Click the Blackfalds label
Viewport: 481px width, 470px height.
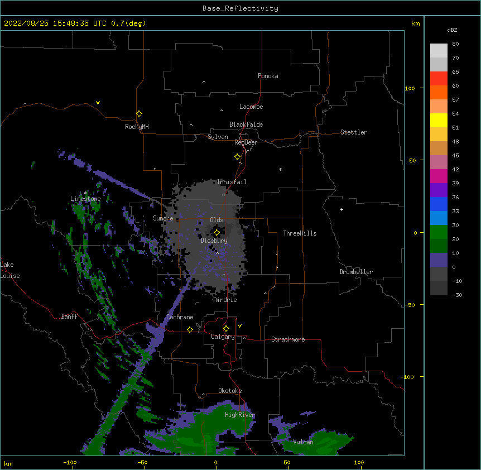[246, 124]
